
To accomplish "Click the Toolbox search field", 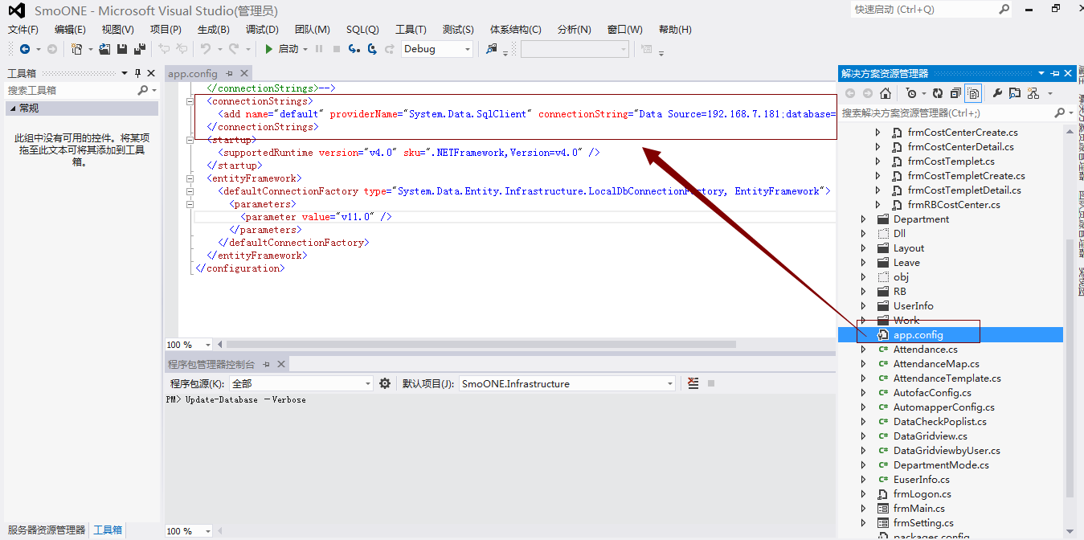I will [70, 91].
